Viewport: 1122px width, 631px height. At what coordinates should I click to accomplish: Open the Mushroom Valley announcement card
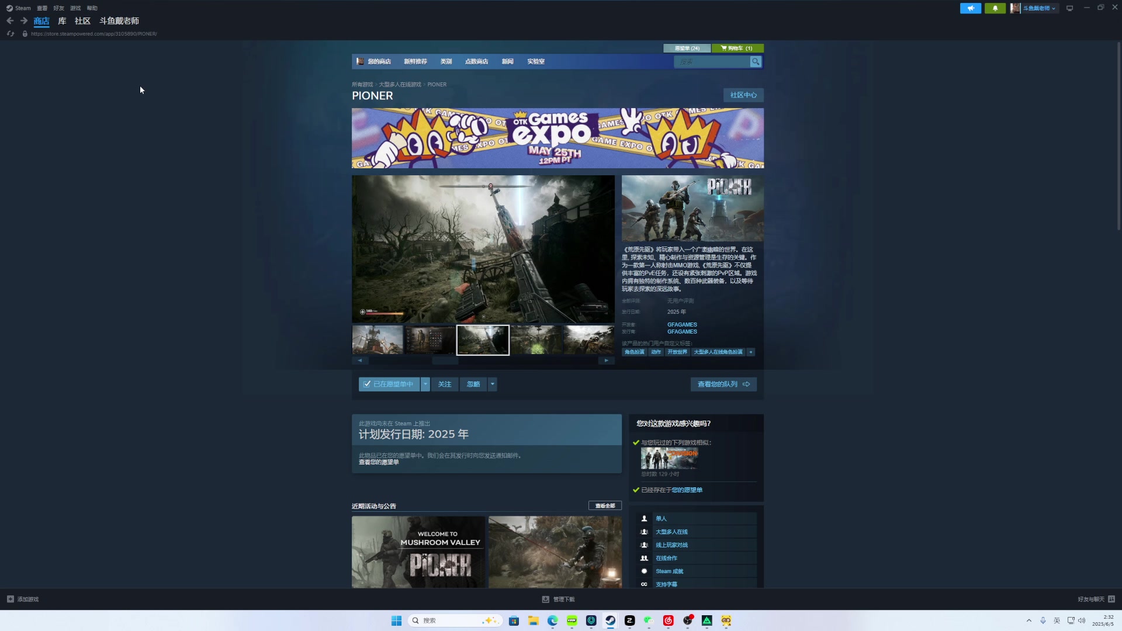pos(418,552)
